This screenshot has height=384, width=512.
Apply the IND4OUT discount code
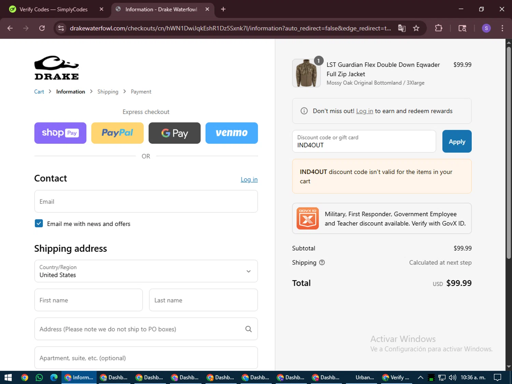coord(457,141)
